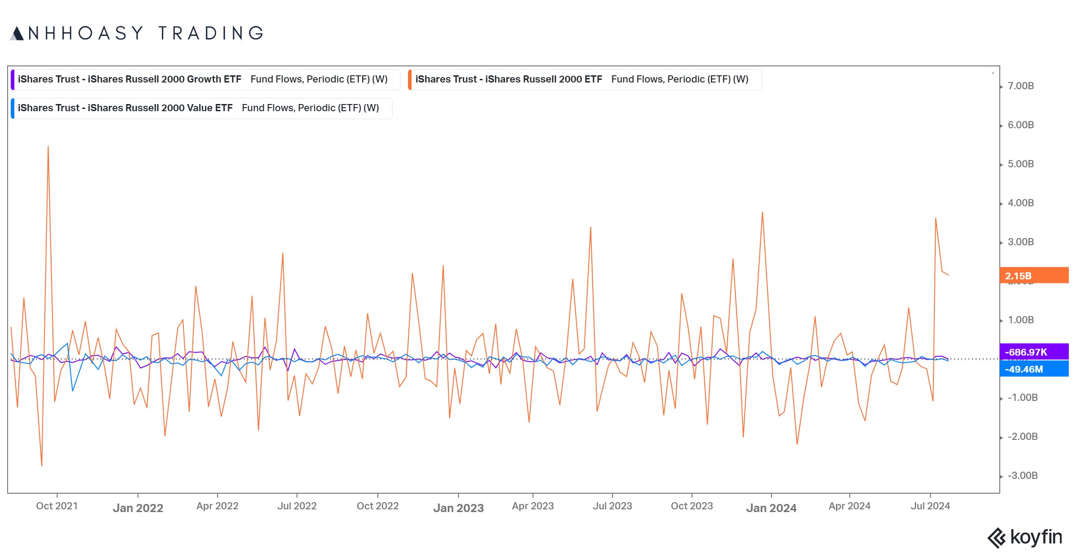The width and height of the screenshot is (1076, 556).
Task: Click the Jul 2024 x-axis label
Action: click(930, 506)
